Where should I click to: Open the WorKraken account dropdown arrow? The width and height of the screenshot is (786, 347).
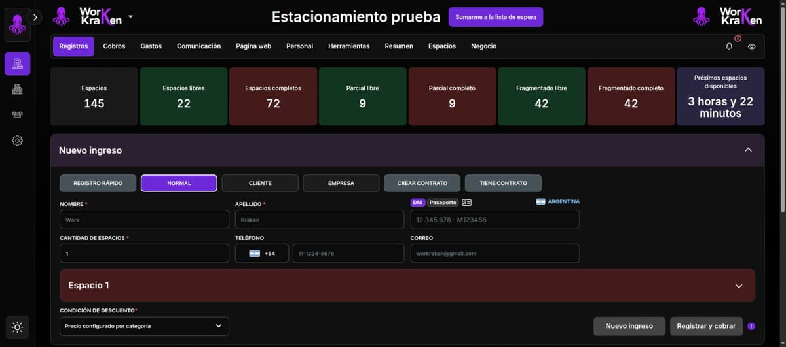pos(130,16)
